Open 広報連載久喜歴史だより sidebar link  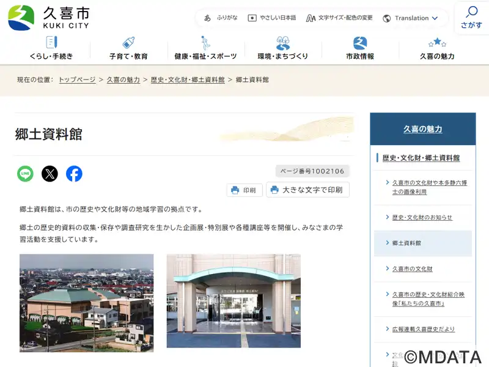pos(423,329)
